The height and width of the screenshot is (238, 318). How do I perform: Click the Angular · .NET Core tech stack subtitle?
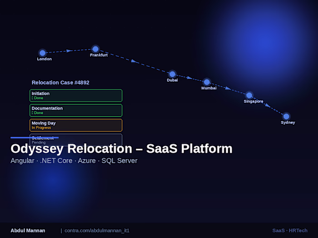(74, 160)
